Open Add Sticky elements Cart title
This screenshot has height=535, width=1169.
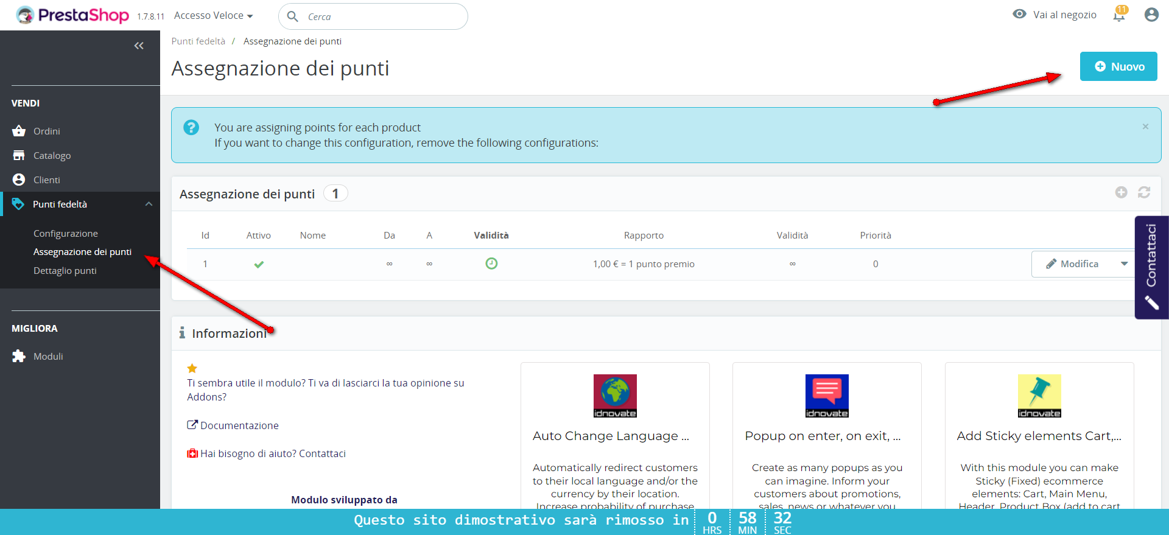tap(1039, 436)
